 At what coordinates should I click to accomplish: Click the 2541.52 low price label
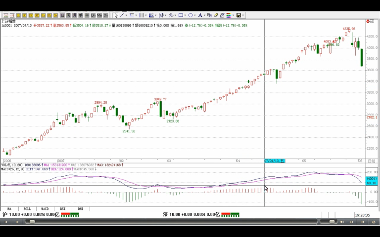pos(129,131)
